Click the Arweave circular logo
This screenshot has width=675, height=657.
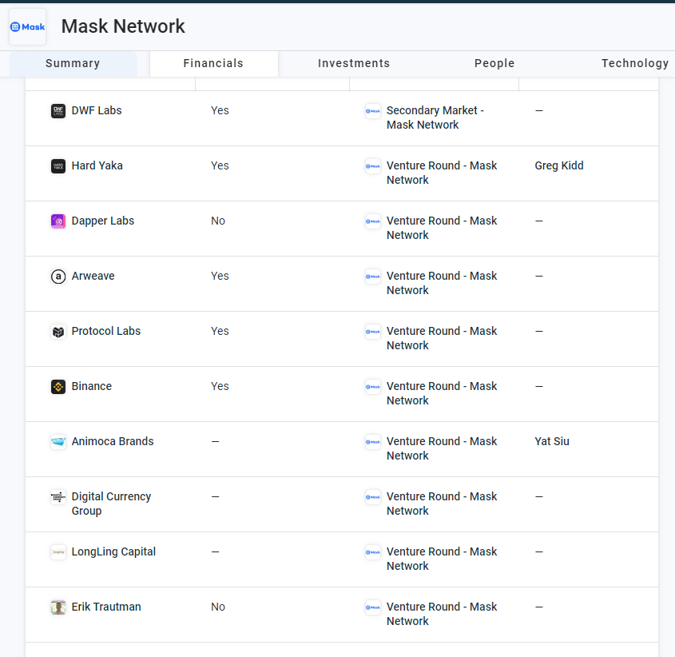click(x=58, y=276)
